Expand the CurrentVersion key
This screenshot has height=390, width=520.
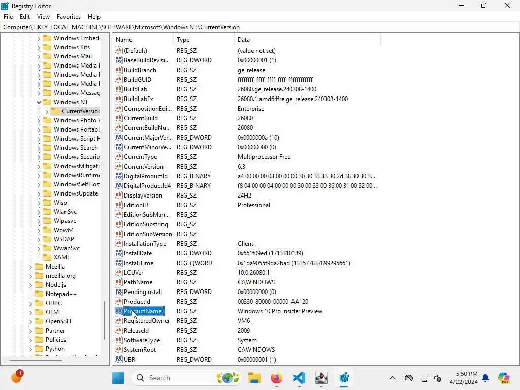point(47,111)
